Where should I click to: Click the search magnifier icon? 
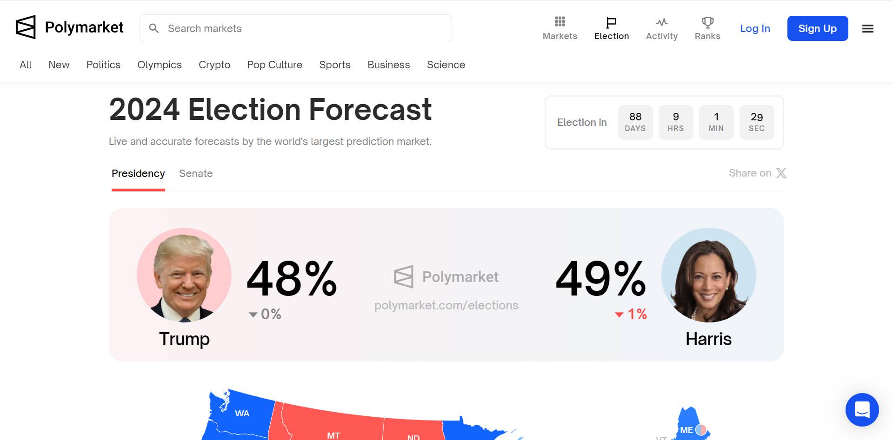click(154, 28)
